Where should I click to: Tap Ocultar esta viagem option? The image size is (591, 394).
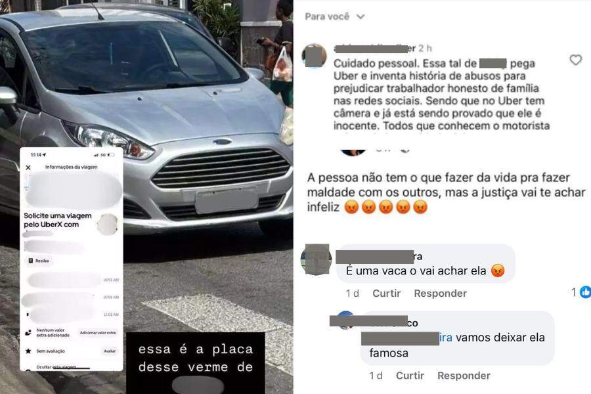[x=56, y=367]
